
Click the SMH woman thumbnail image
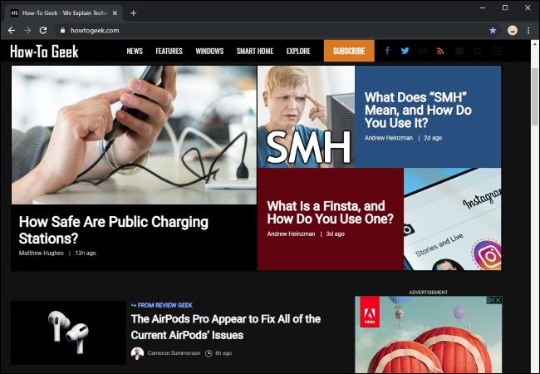pos(307,116)
